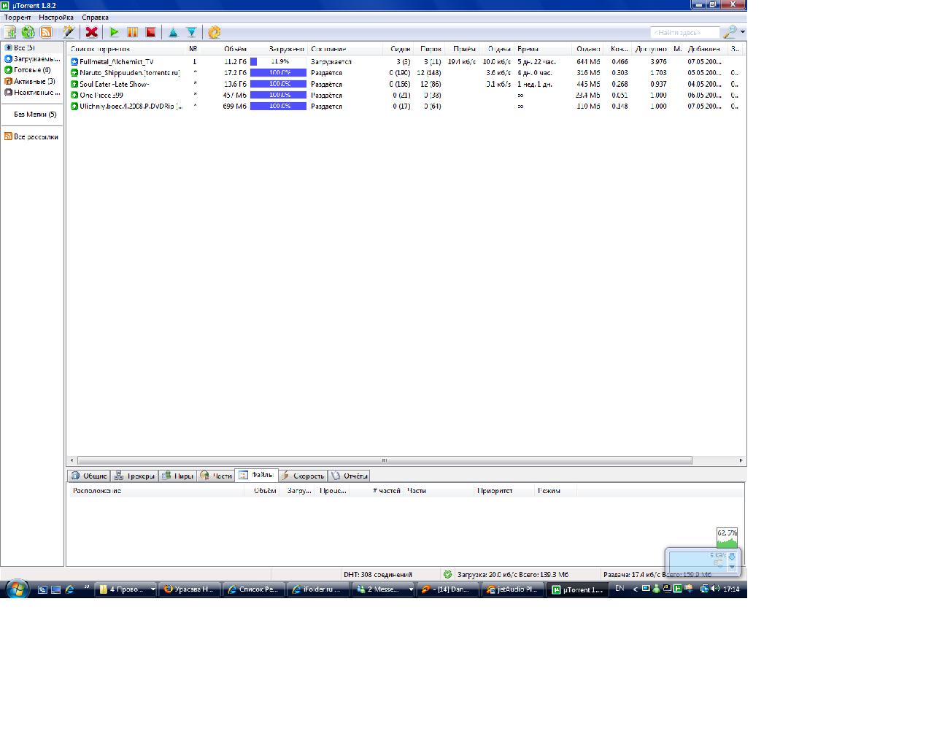Switch to the Трекеры tab
The image size is (934, 747).
(x=134, y=476)
